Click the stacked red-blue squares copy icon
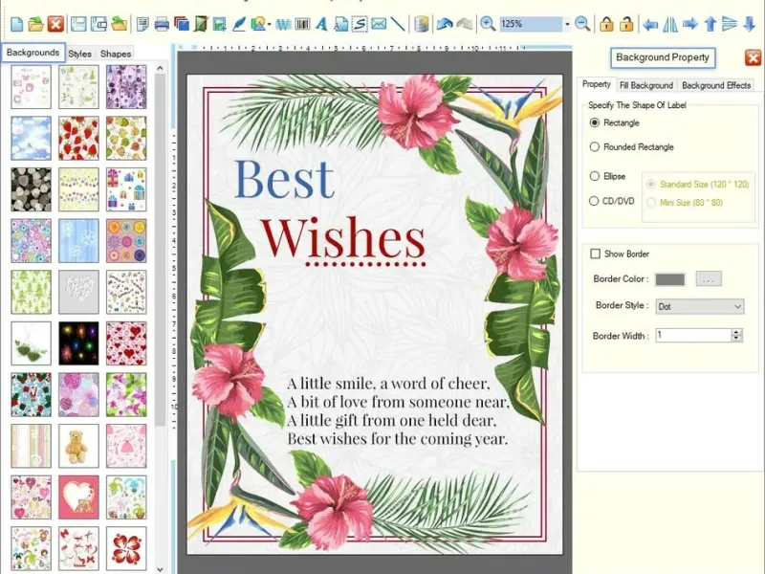Screen dimensions: 765x574 click(181, 23)
